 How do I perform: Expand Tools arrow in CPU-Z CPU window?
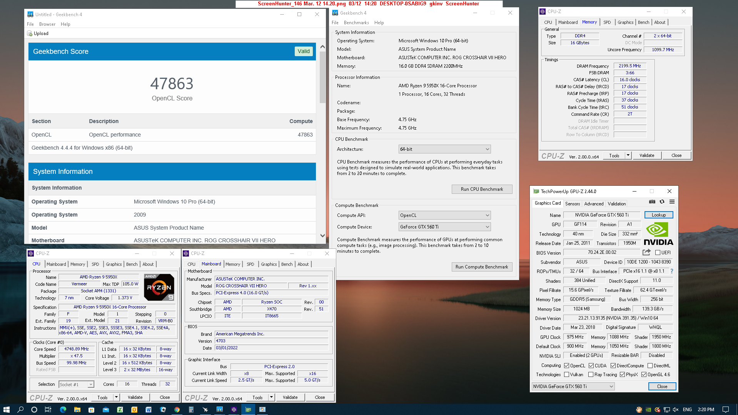(116, 397)
